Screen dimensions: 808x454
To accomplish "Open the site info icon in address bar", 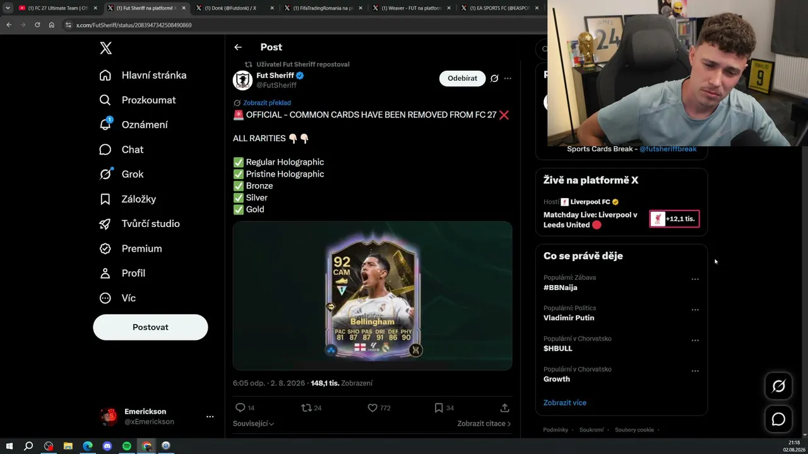I will tap(69, 25).
